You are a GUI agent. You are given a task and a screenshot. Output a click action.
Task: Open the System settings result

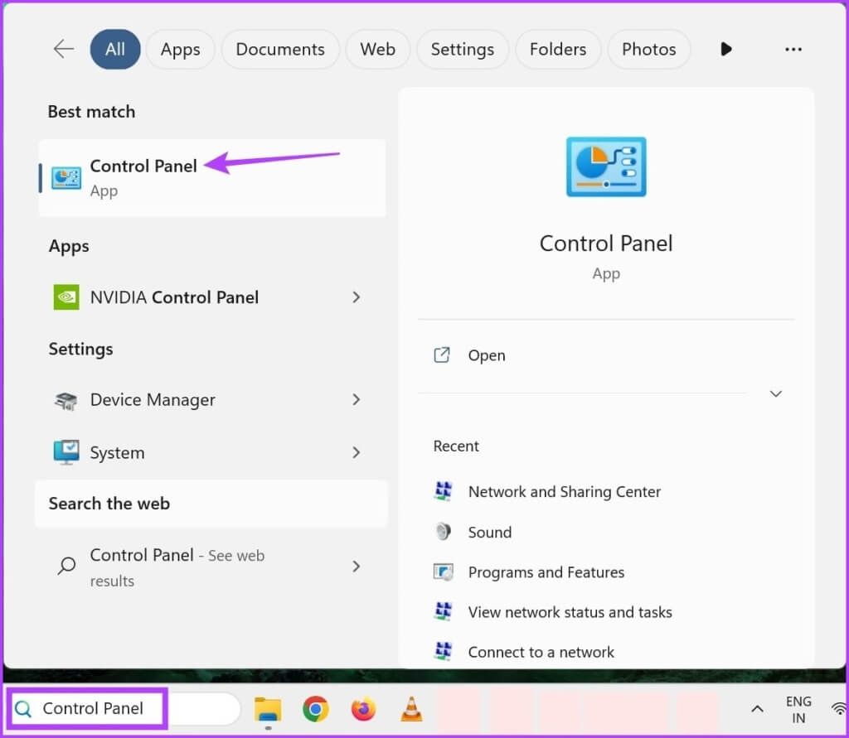tap(117, 452)
